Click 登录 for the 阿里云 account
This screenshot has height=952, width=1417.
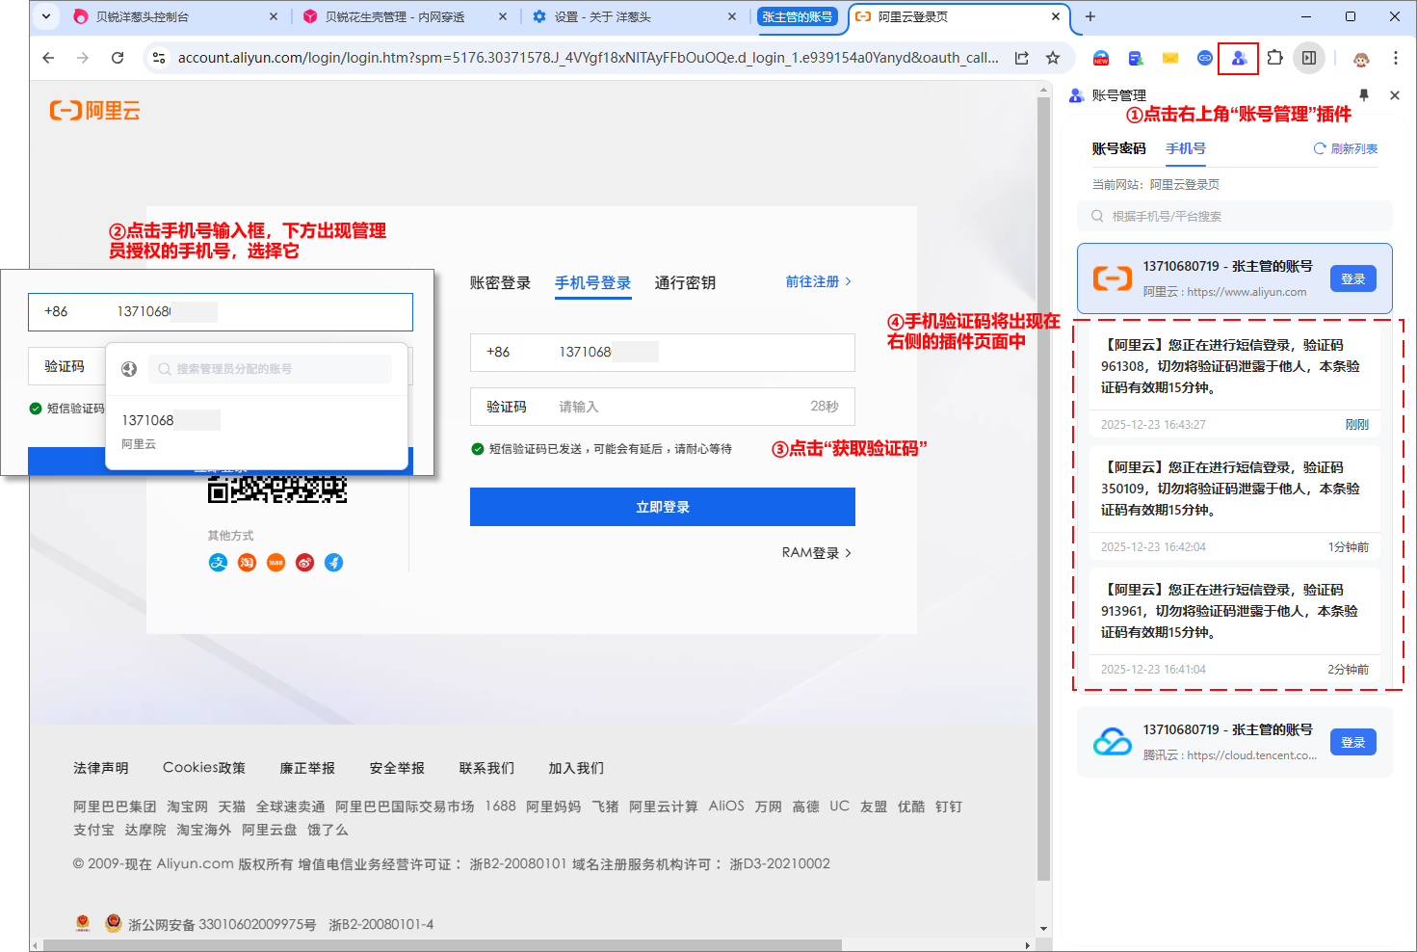(1352, 279)
